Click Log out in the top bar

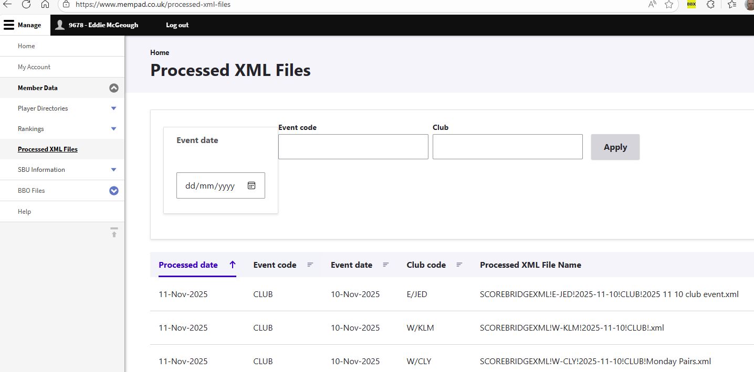tap(177, 25)
